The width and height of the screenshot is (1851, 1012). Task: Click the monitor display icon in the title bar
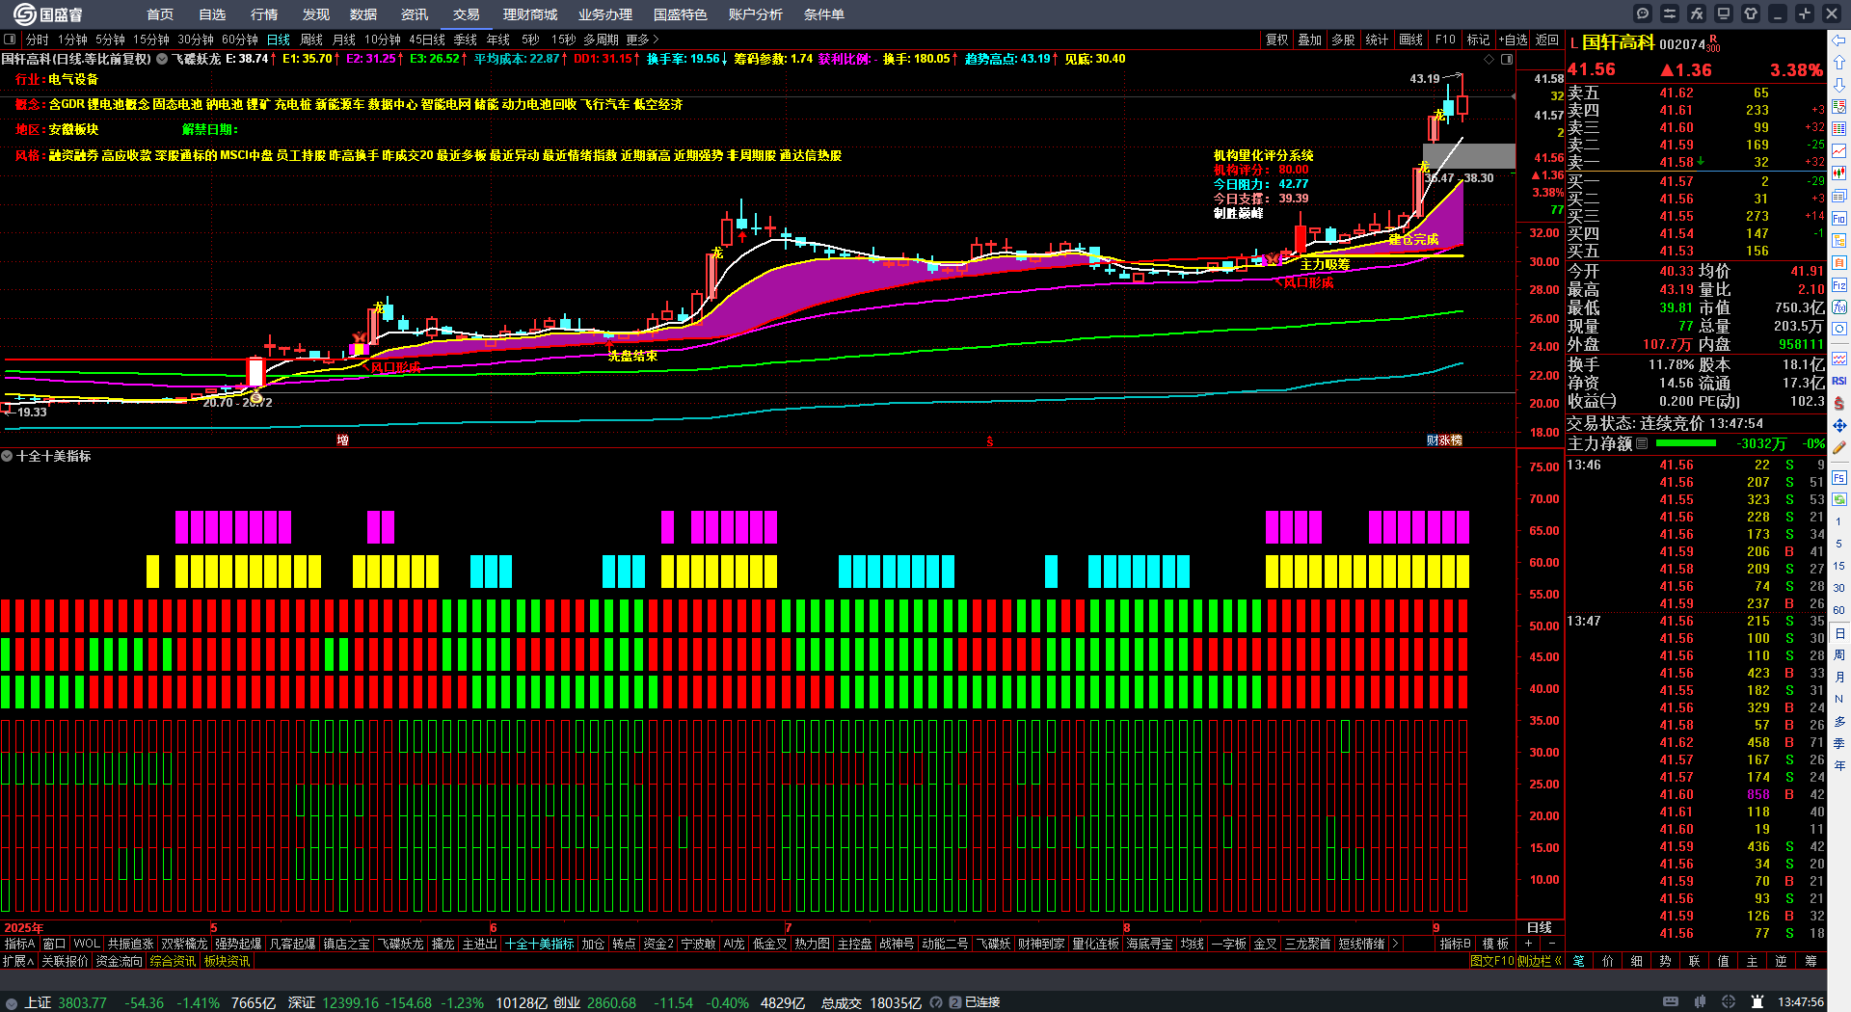[x=1724, y=13]
